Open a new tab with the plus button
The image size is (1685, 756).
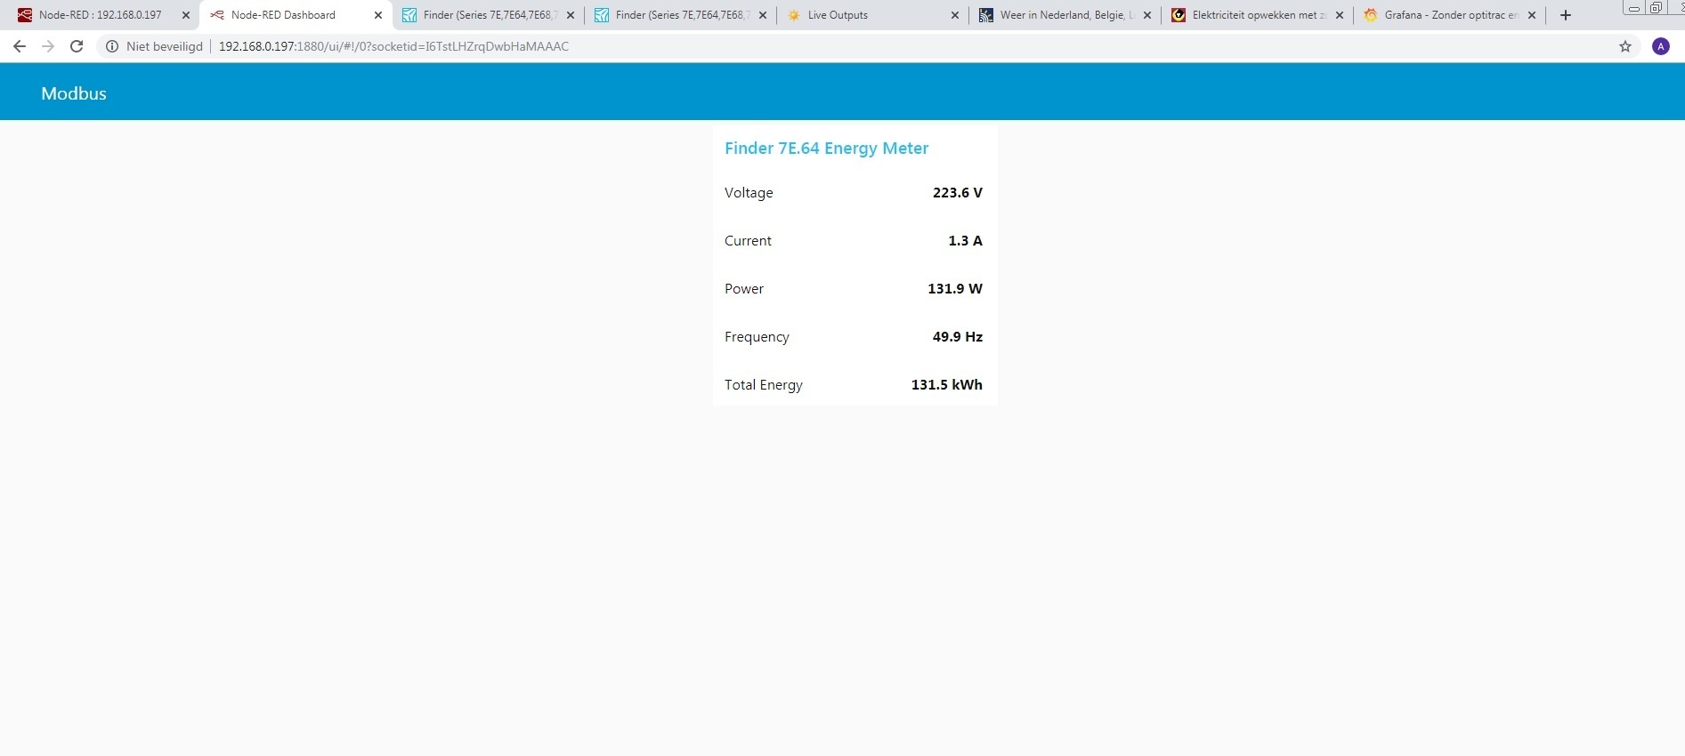pyautogui.click(x=1566, y=15)
